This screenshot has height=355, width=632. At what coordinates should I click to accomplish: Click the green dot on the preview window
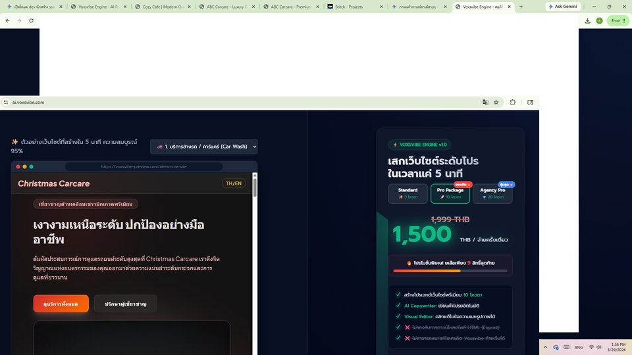(31, 166)
